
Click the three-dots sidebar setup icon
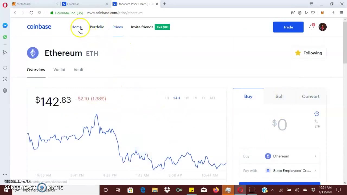tap(5, 175)
